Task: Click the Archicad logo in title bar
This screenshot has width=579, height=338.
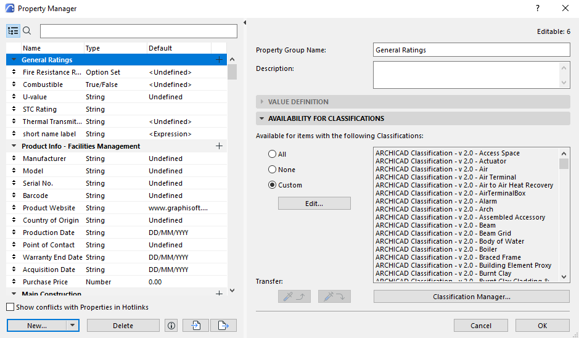Action: tap(10, 8)
